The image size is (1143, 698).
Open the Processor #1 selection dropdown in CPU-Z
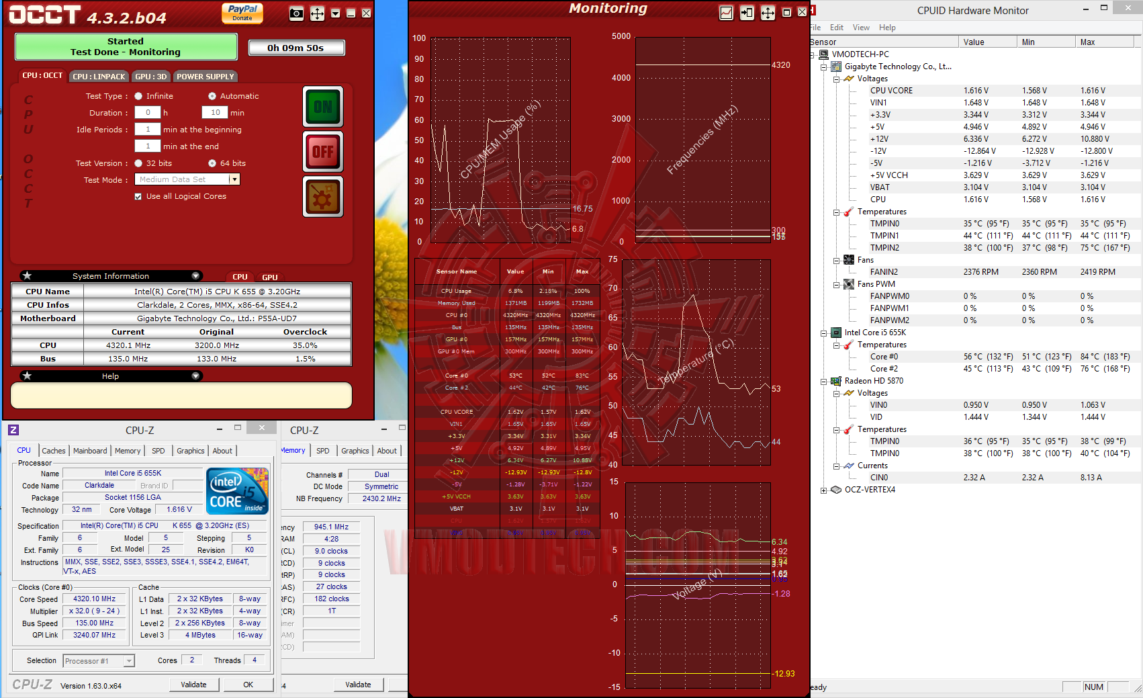[129, 661]
